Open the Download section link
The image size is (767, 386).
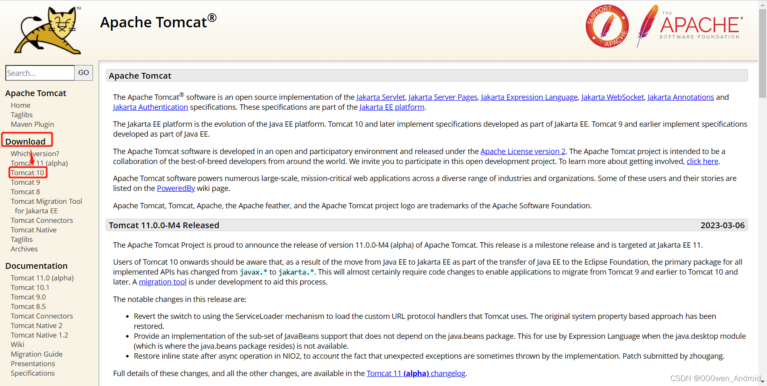coord(26,141)
